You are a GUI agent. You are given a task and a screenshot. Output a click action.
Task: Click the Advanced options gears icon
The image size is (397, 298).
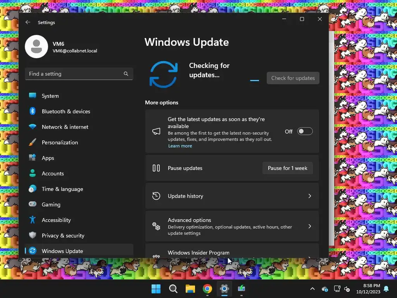click(156, 226)
